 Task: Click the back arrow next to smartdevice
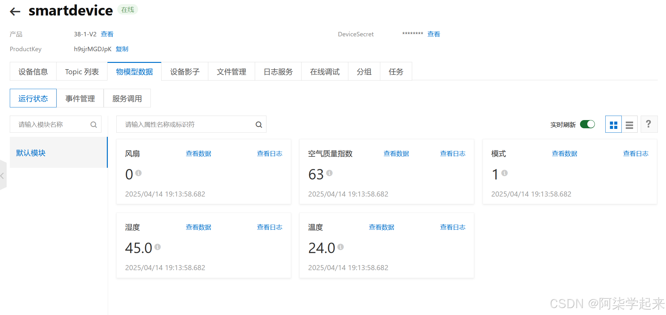coord(15,12)
